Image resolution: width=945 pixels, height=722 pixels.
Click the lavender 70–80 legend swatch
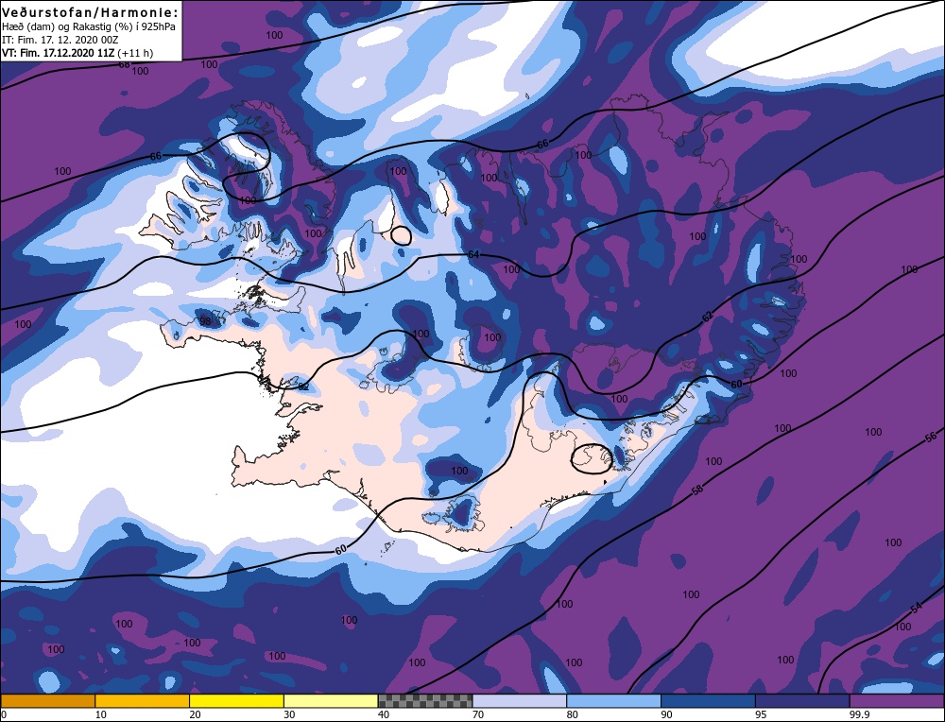[520, 700]
